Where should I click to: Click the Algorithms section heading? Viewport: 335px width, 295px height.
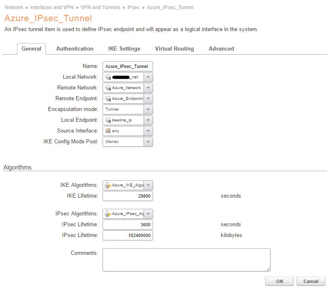coord(17,167)
